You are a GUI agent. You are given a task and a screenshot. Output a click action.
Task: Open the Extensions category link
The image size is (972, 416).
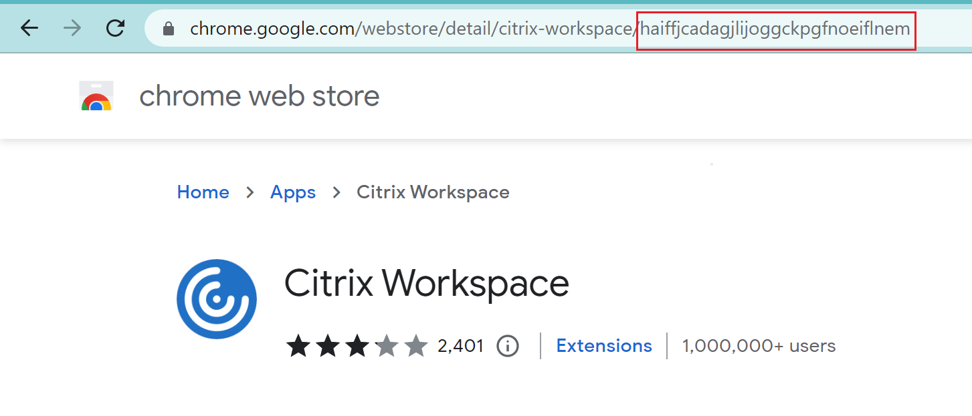pos(604,346)
